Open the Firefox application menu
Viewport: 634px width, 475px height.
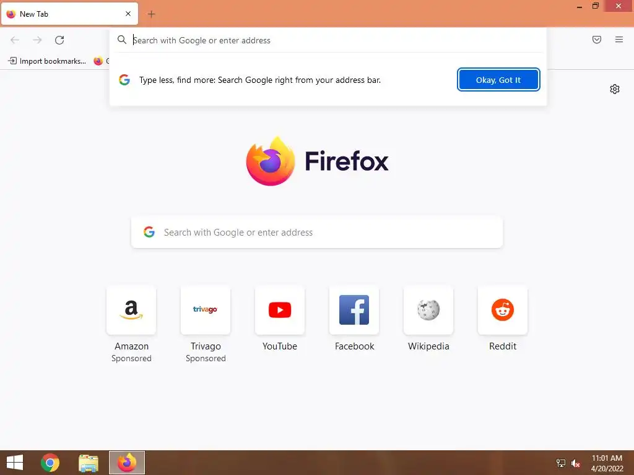tap(619, 40)
